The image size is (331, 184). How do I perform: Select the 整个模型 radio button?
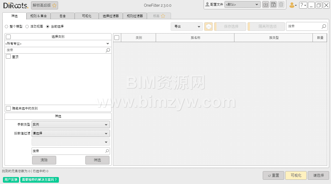point(6,27)
